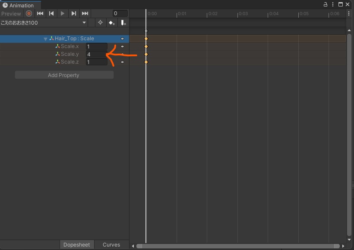The width and height of the screenshot is (354, 250).
Task: Click the 0:01 mark on timeline ruler
Action: (x=182, y=13)
